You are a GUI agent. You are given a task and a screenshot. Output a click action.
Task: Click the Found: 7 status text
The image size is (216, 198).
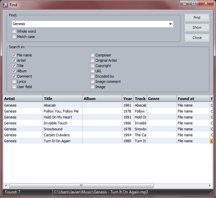point(13,192)
